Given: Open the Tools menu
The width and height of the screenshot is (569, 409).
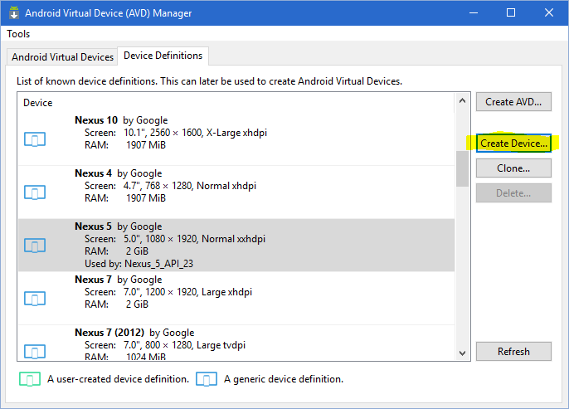Looking at the screenshot, I should 18,34.
